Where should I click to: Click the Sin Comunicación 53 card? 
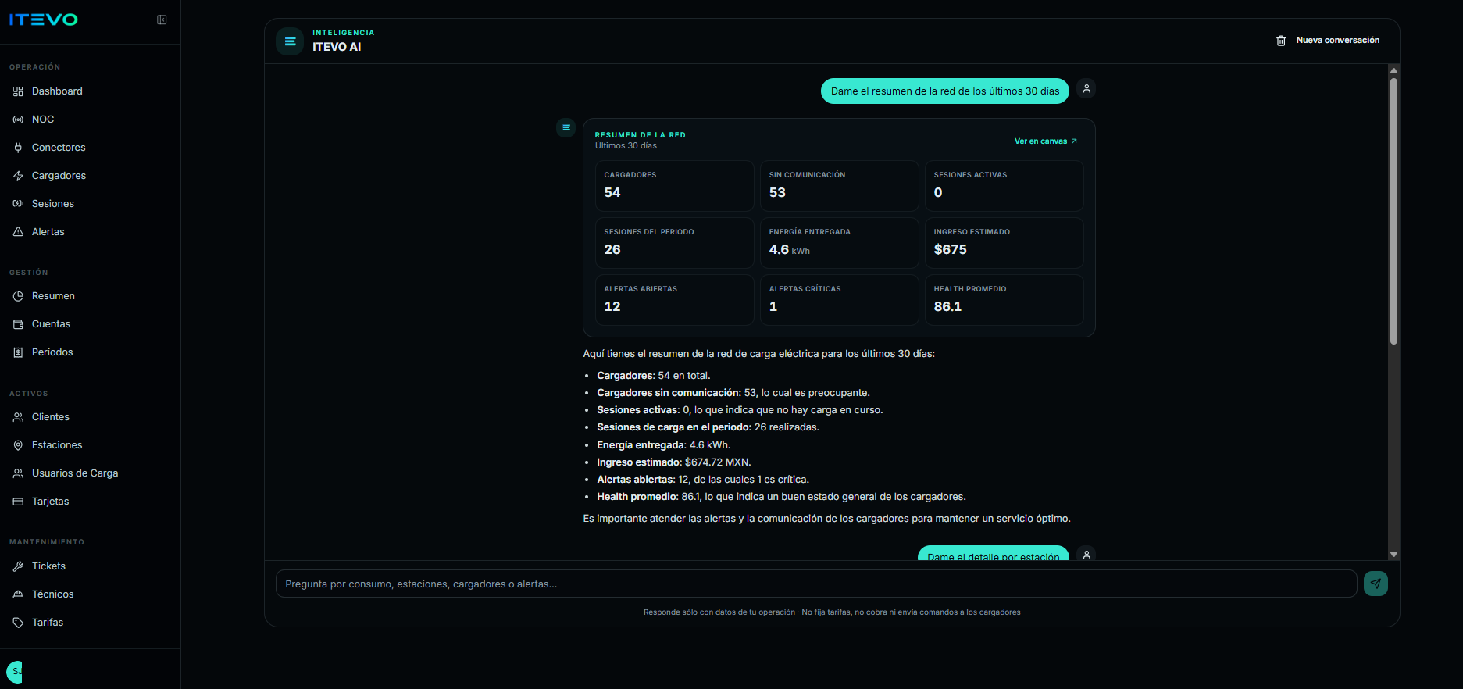(840, 186)
